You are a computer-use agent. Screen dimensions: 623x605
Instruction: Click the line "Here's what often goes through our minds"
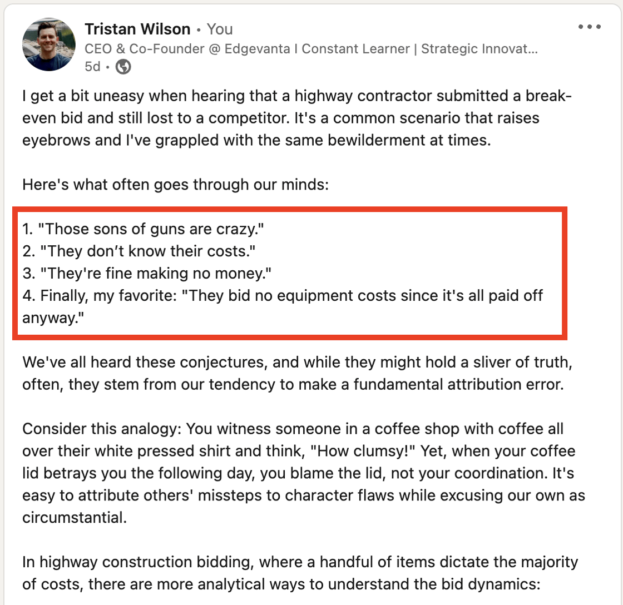pyautogui.click(x=176, y=184)
